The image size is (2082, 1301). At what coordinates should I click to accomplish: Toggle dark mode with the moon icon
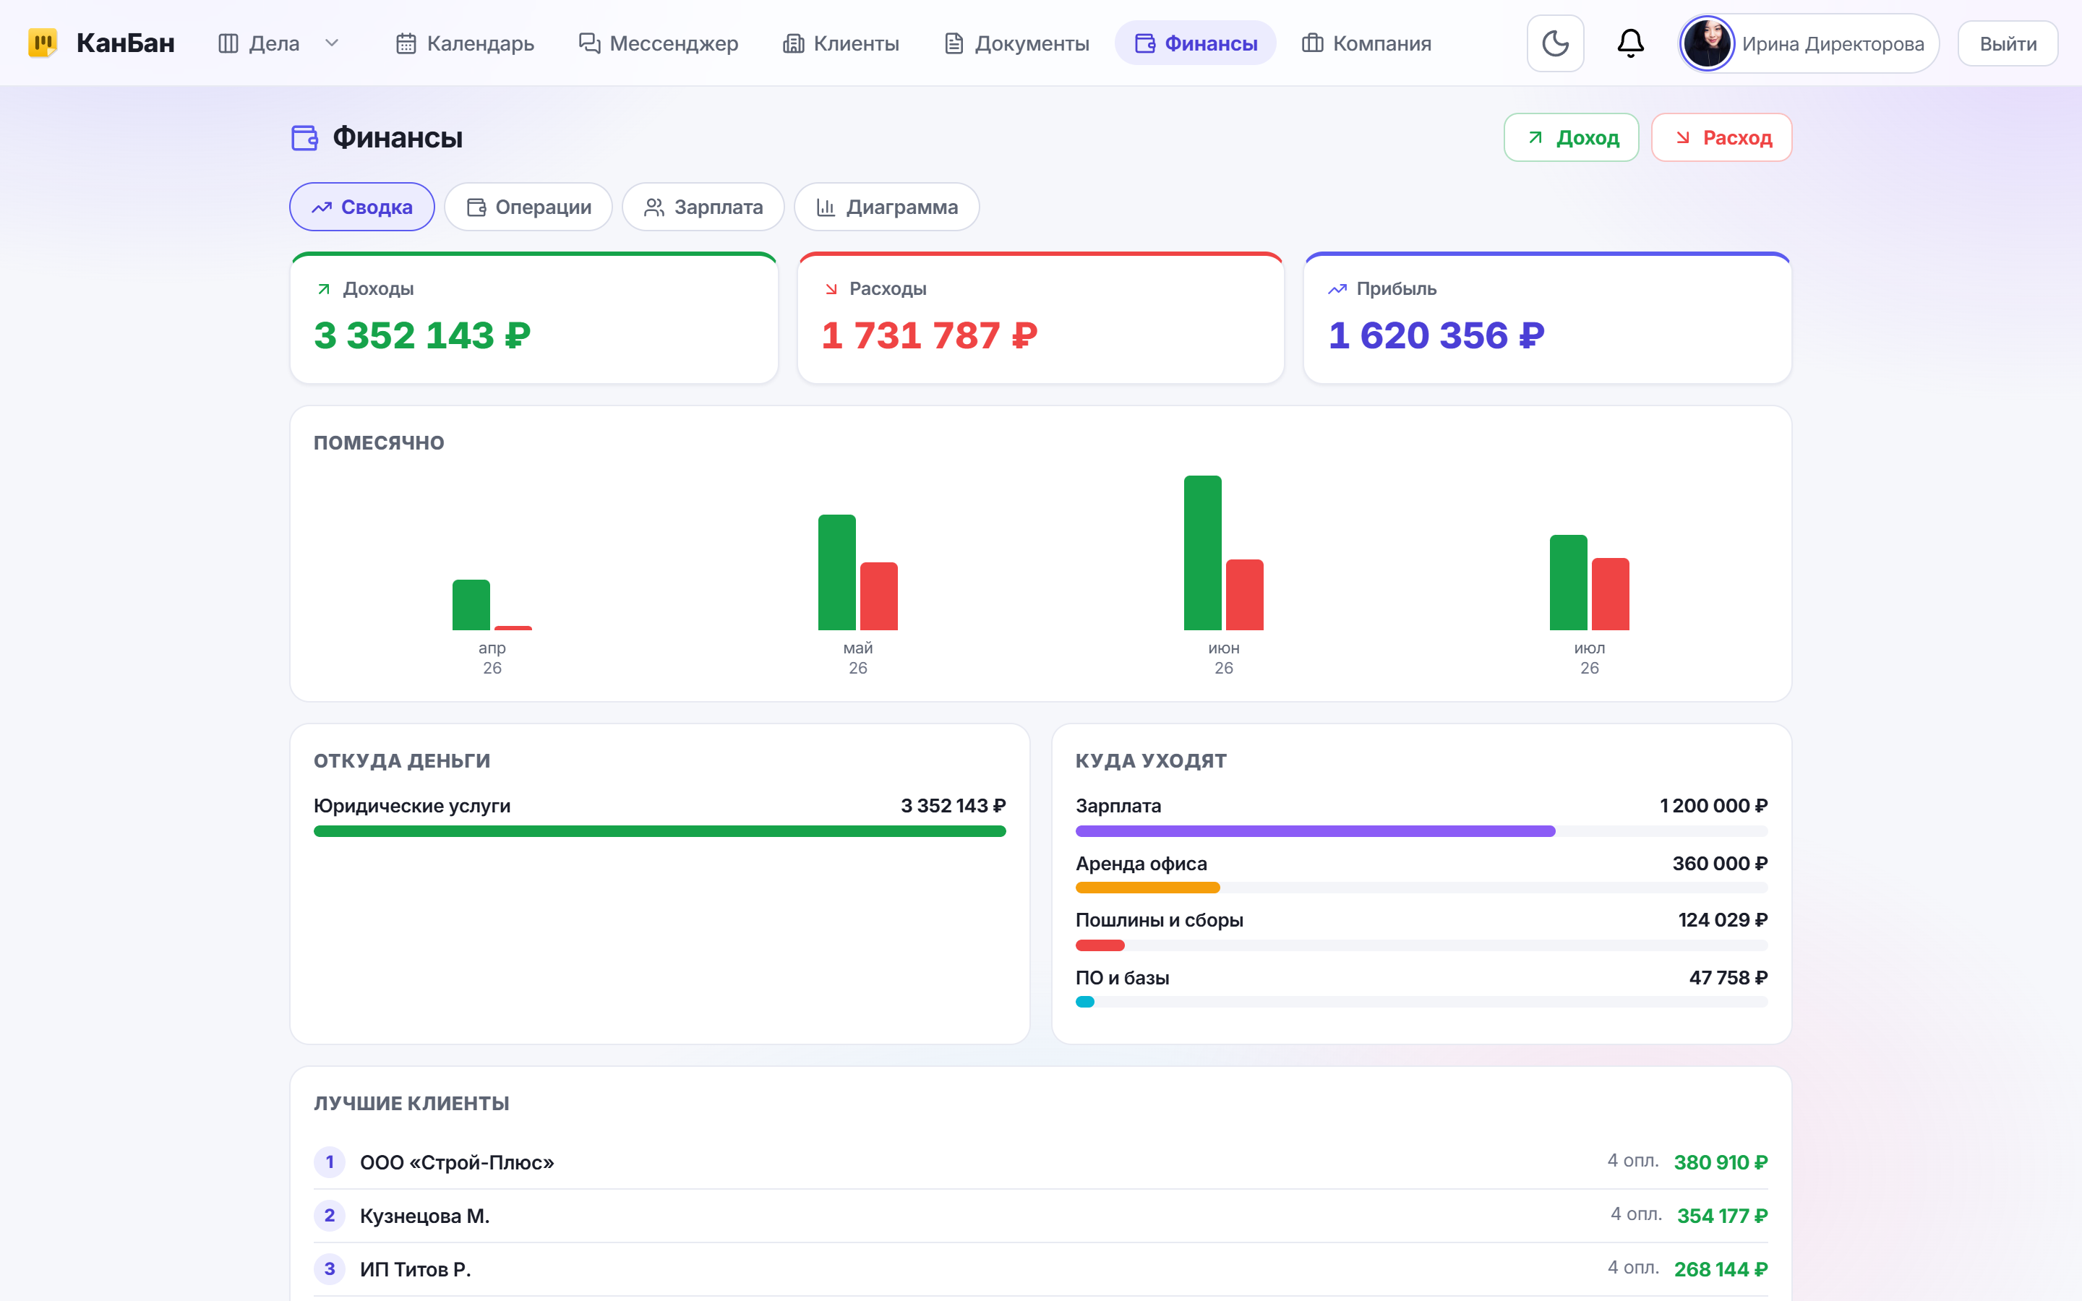click(1554, 43)
